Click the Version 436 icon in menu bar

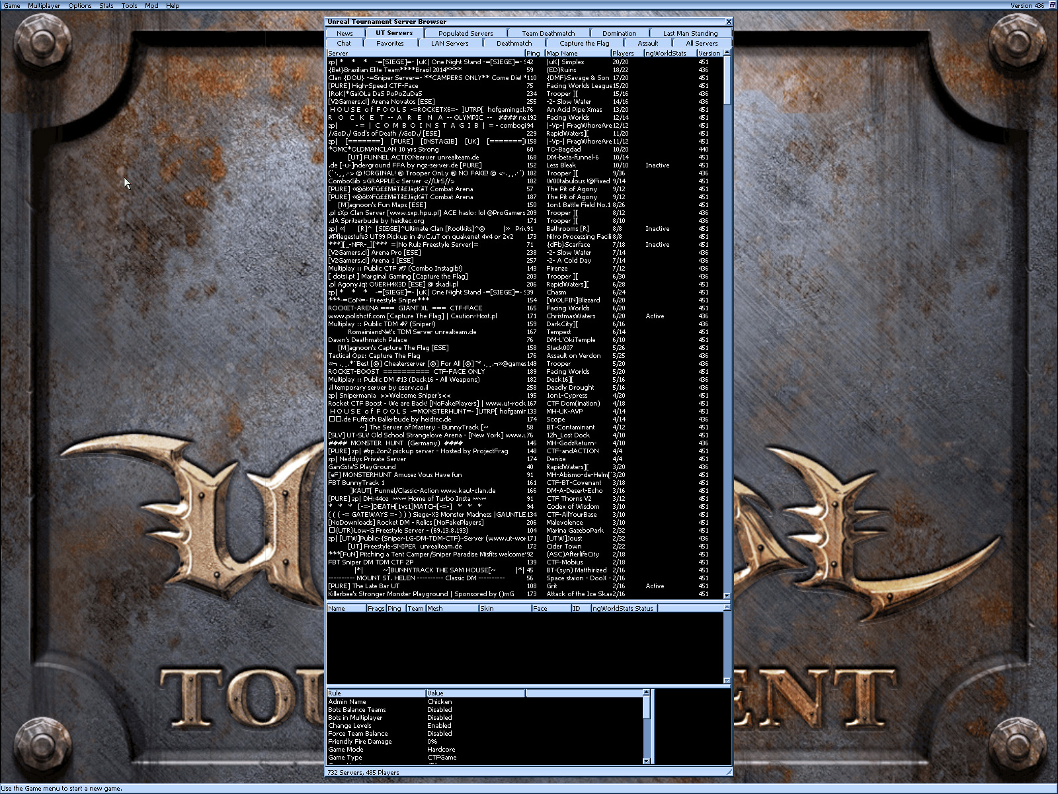(1051, 5)
